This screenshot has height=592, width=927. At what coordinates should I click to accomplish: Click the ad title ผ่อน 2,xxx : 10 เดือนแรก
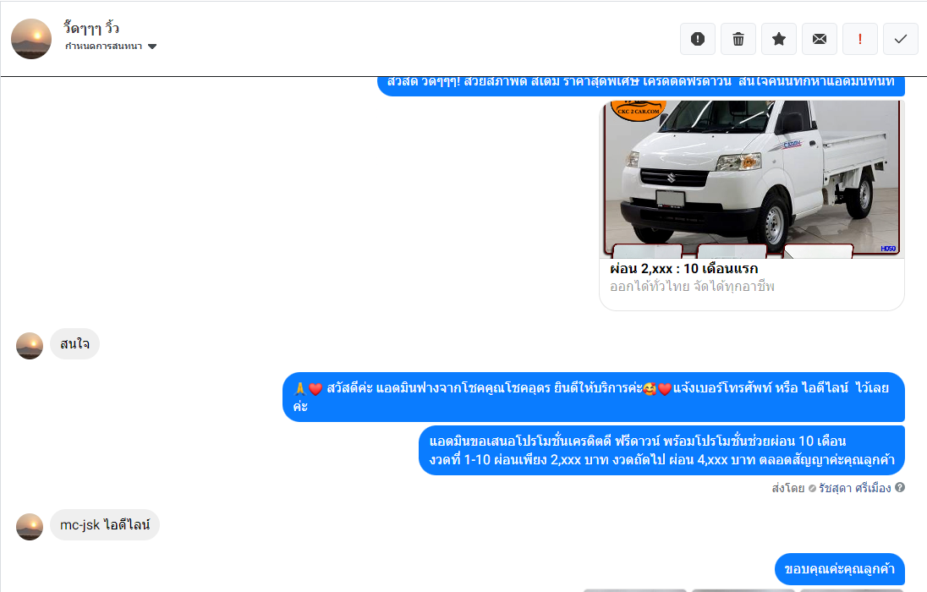[683, 269]
